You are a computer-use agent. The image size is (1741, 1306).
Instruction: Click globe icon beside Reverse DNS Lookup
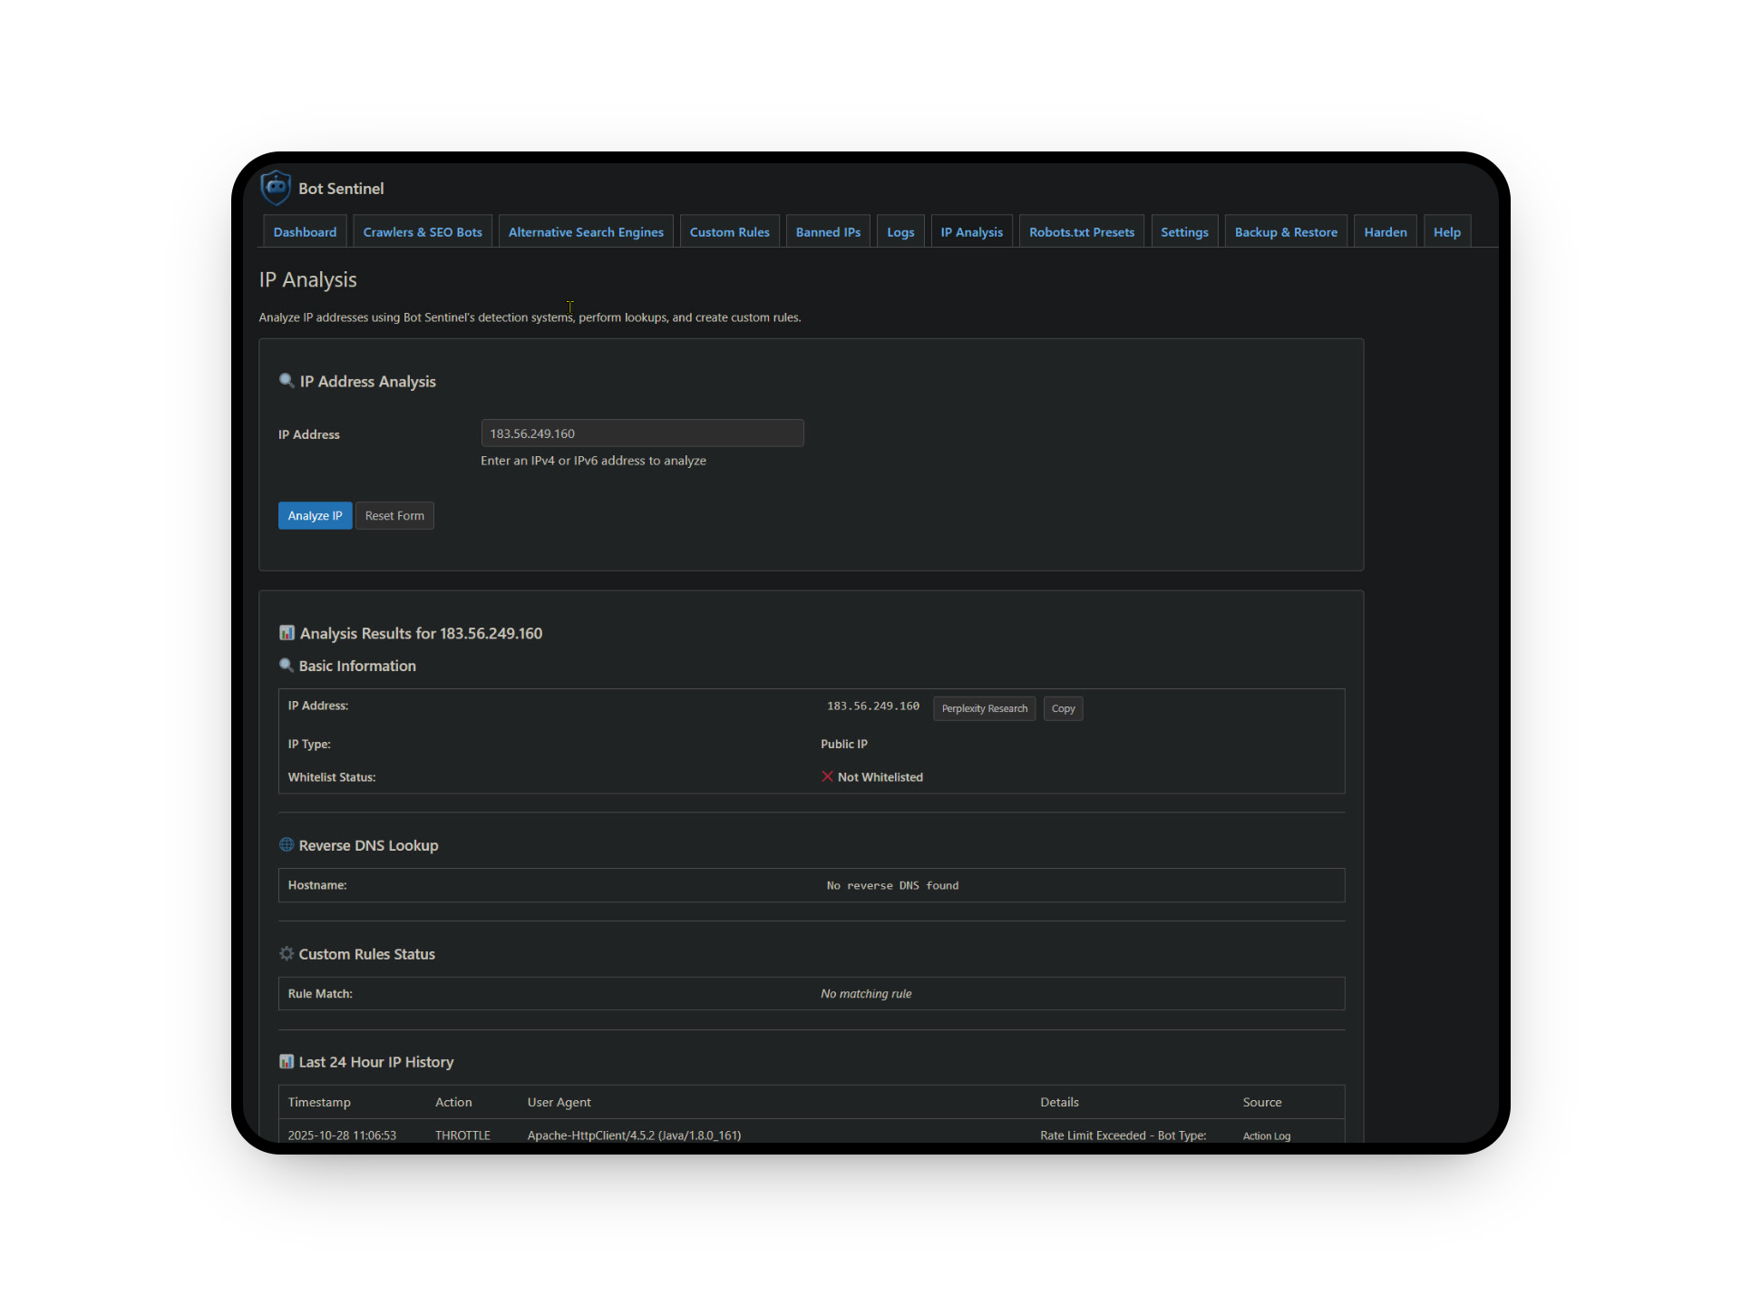[x=287, y=844]
